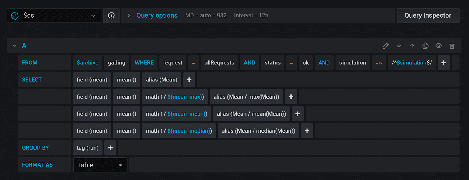Collapse query A with chevron
Image resolution: width=469 pixels, height=180 pixels.
(x=14, y=46)
